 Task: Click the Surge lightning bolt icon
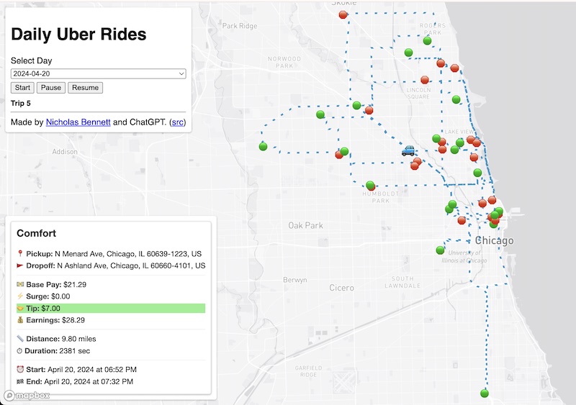tap(20, 296)
